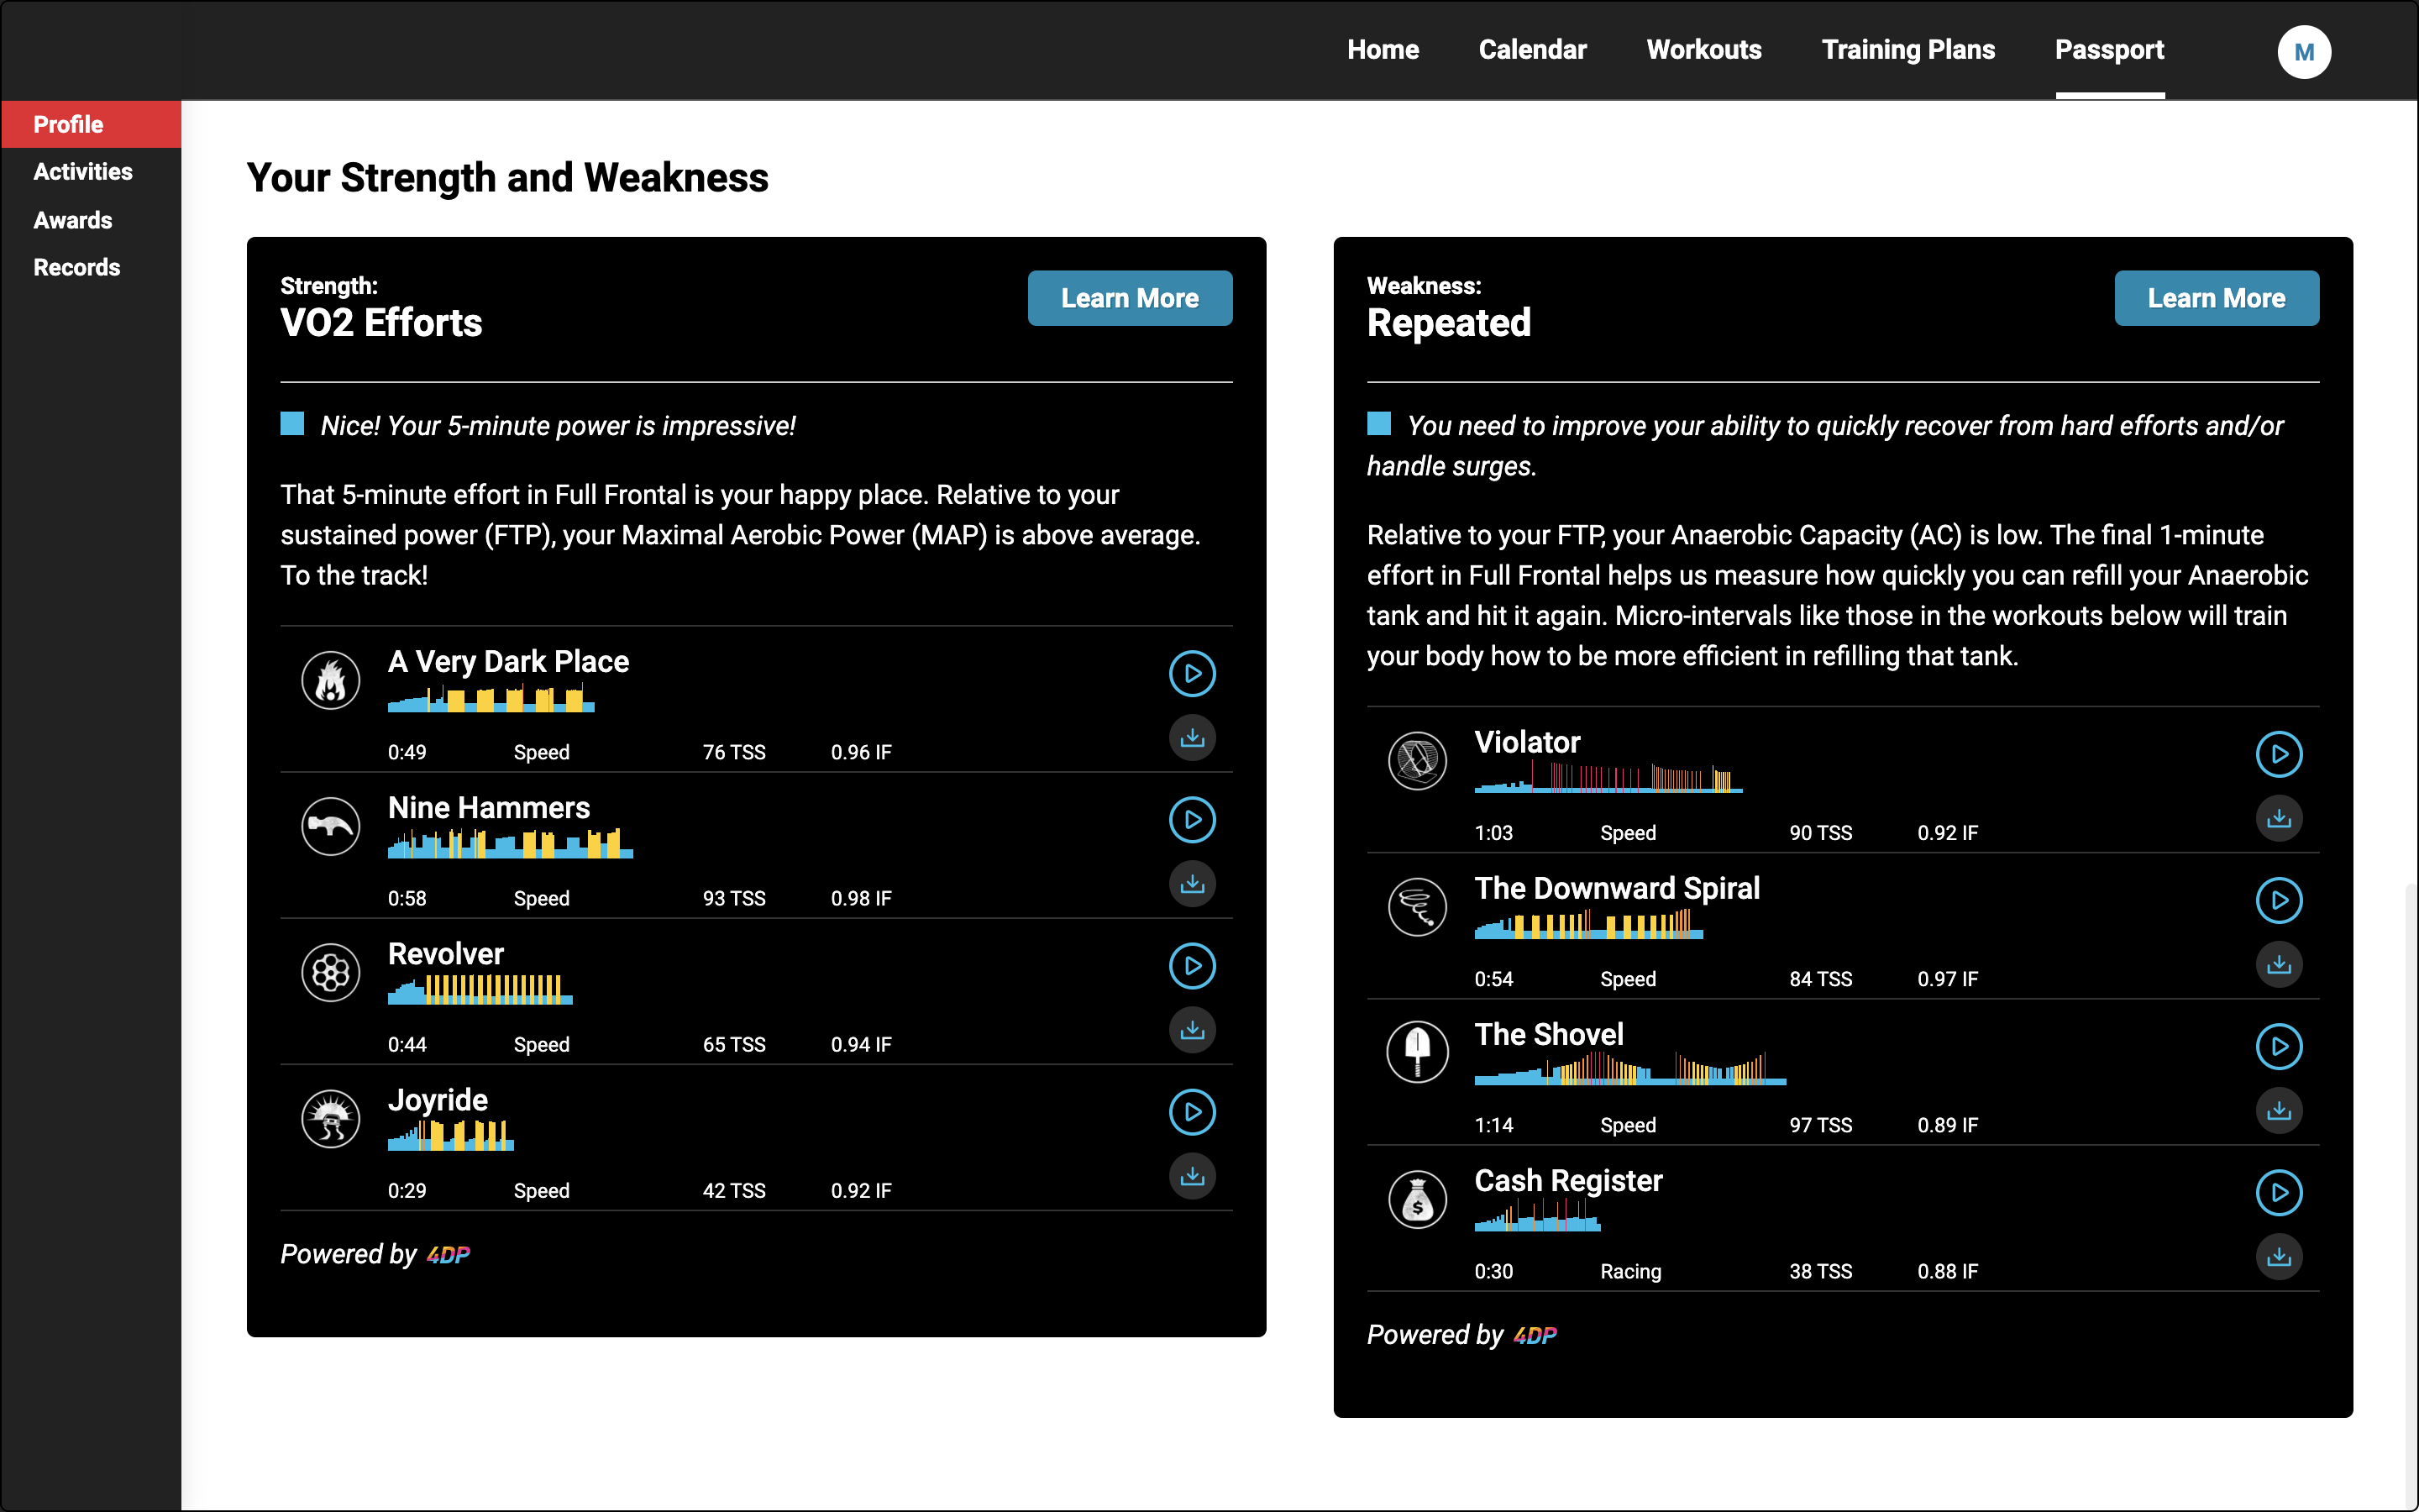Screen dimensions: 2419x1512
Task: Play the Revolver workout
Action: (1192, 966)
